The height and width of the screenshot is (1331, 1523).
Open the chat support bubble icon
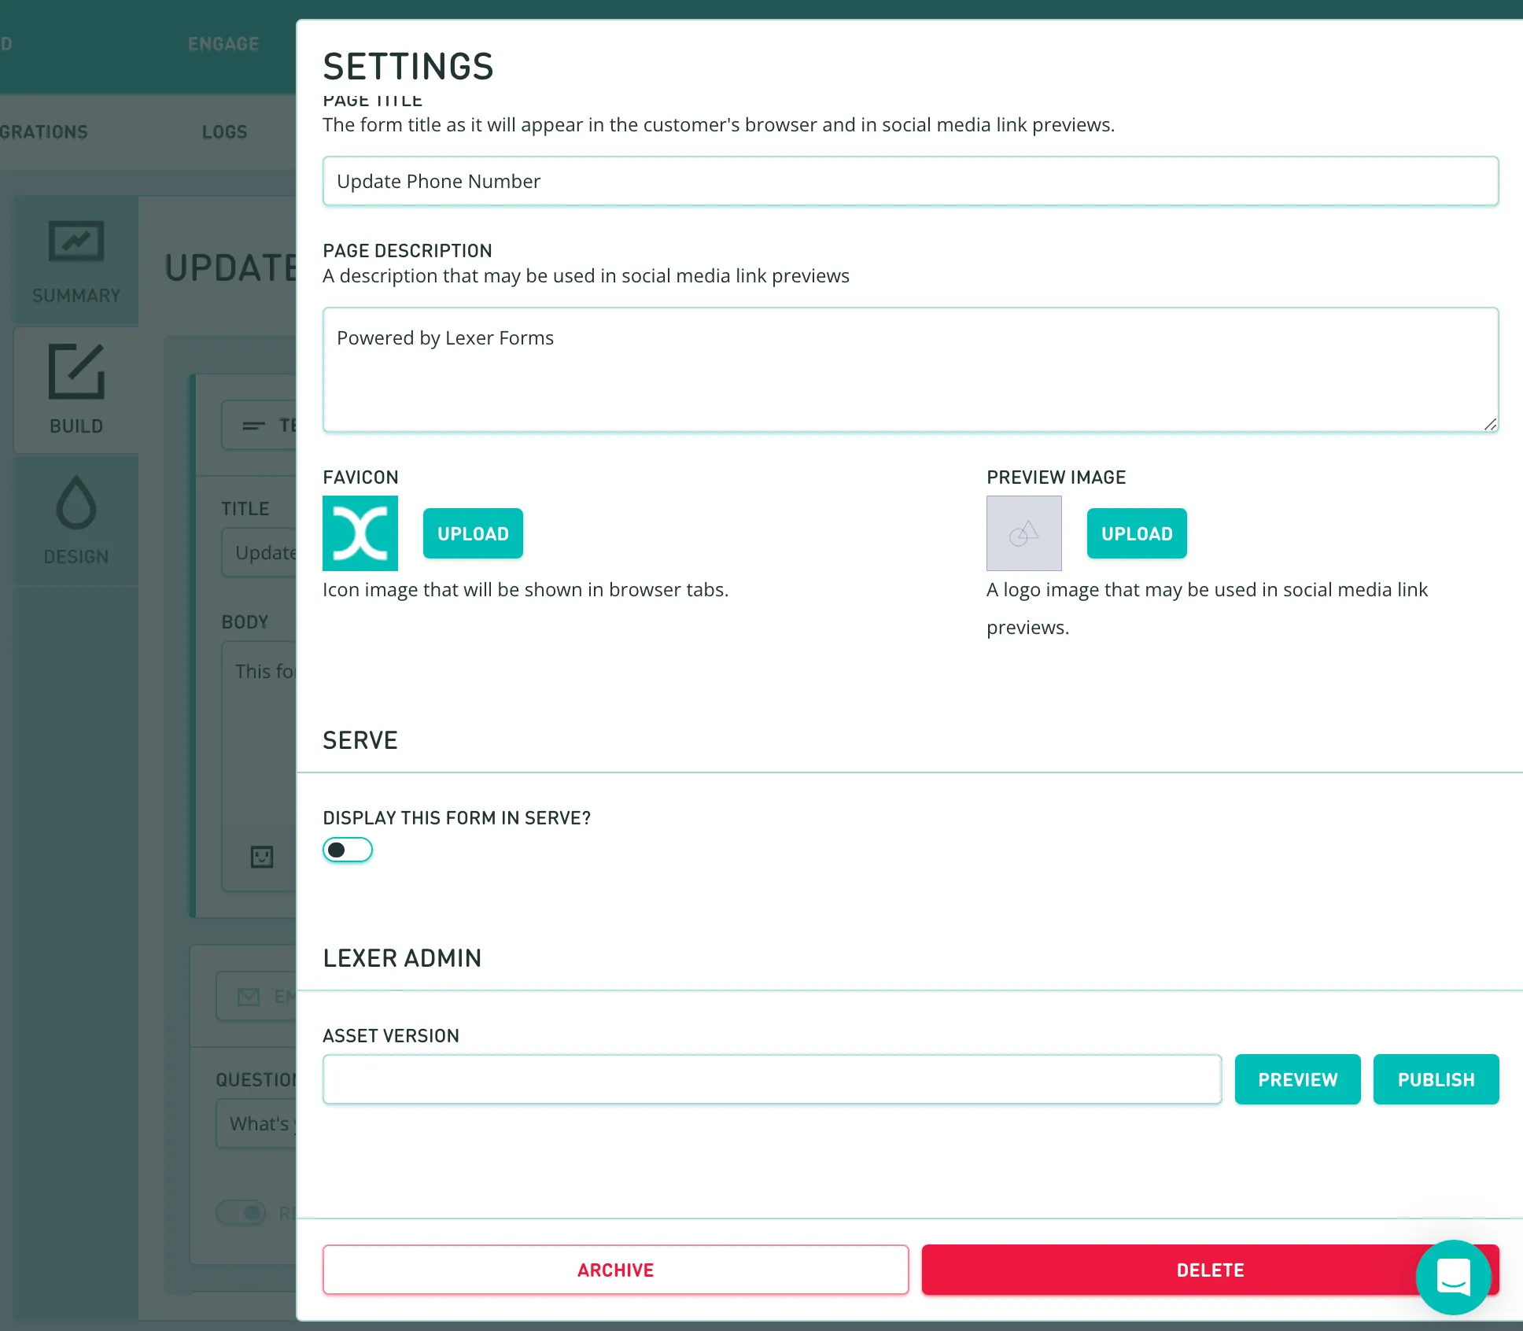(x=1453, y=1277)
